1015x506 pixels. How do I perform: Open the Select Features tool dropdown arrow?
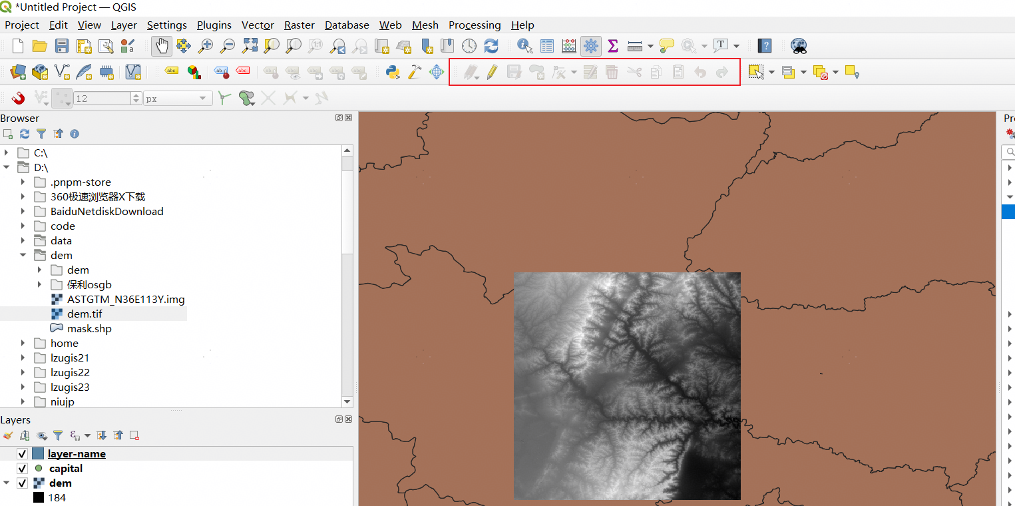click(771, 72)
